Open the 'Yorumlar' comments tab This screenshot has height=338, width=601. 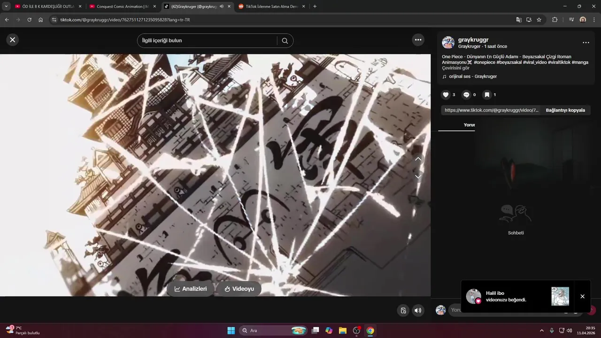coord(469,125)
